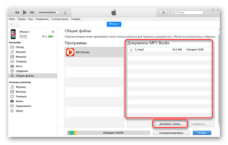Click the volume slider knob

coord(57,12)
